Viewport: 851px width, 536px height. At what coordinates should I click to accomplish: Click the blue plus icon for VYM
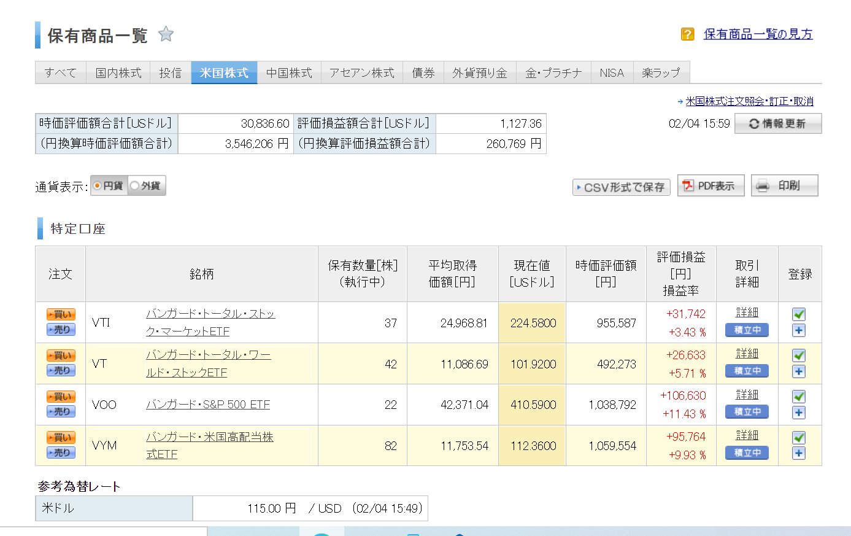point(799,453)
